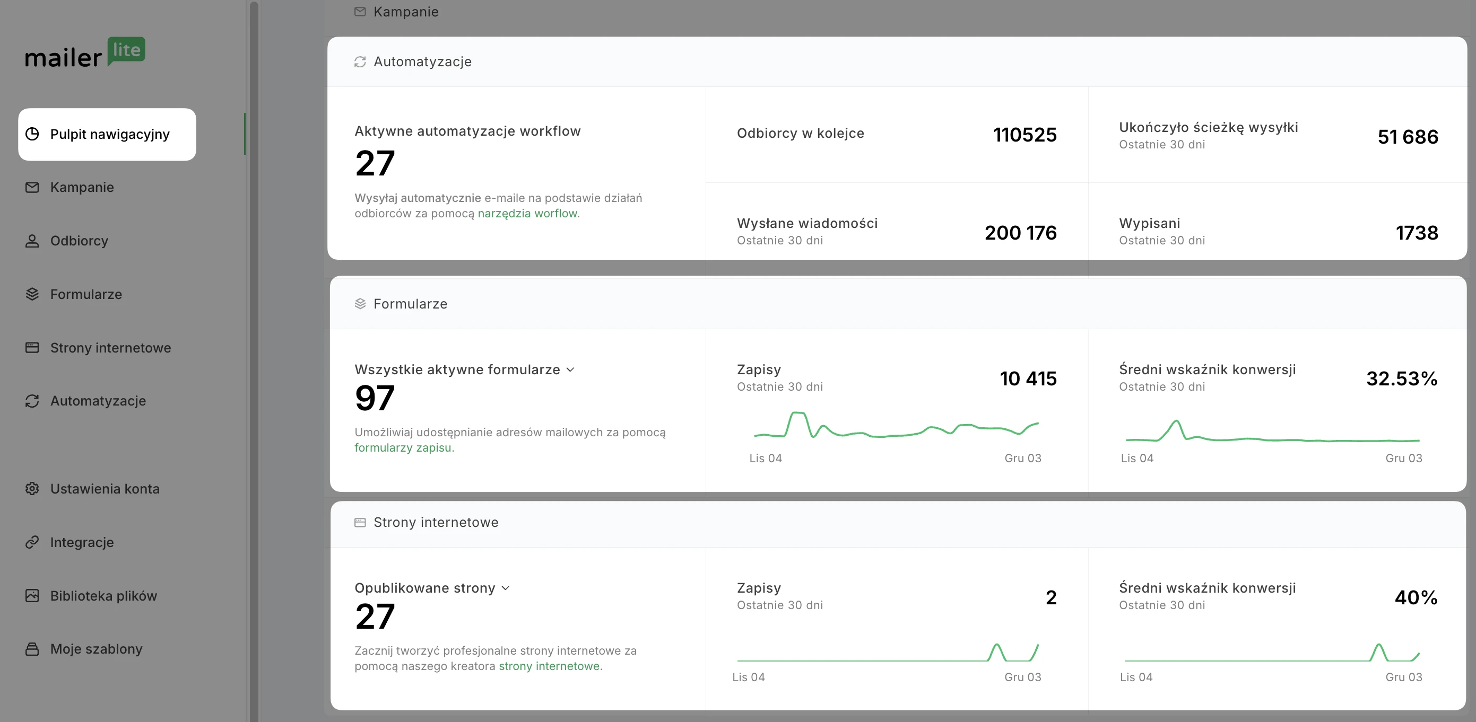Click the Odbiorcy person icon
The image size is (1476, 722).
pos(32,241)
